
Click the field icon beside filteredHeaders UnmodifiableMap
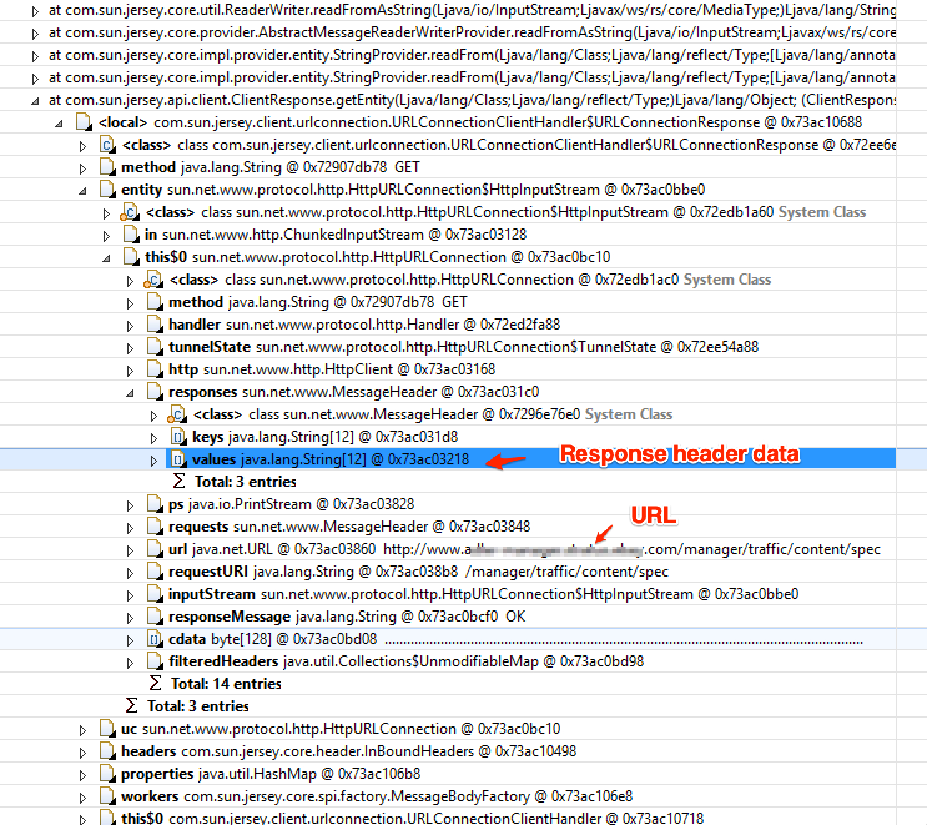tap(153, 661)
